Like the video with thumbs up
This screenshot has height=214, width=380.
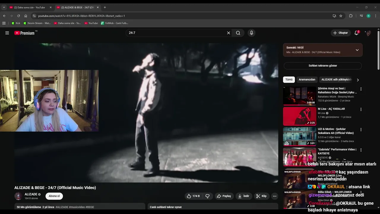(193, 196)
